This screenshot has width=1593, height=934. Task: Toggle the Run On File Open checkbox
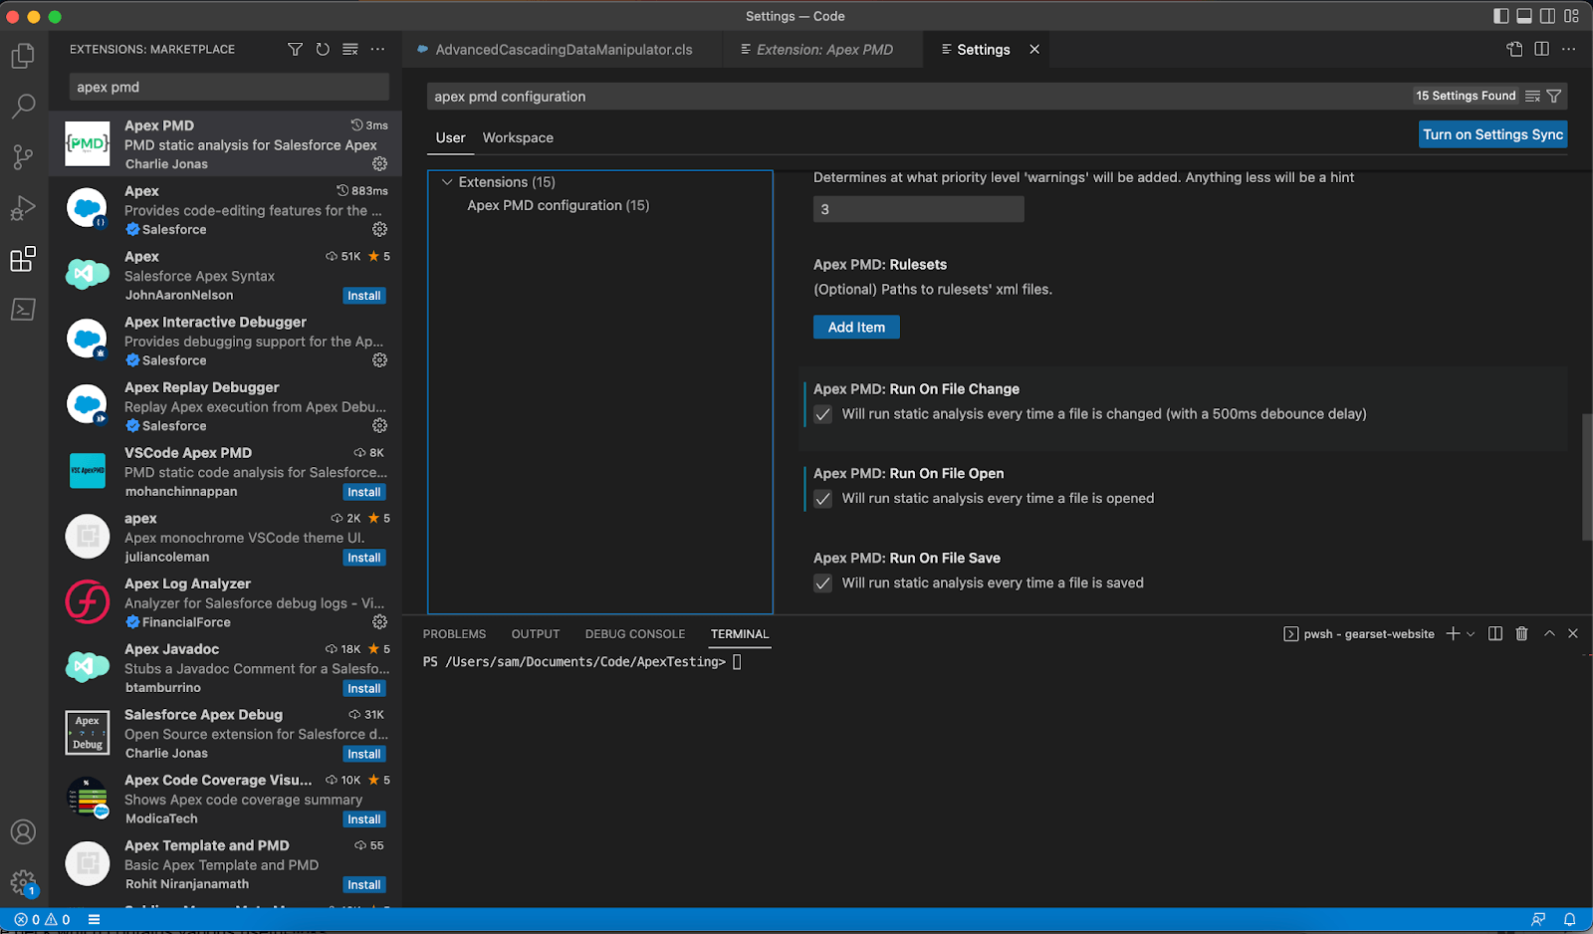pos(823,499)
